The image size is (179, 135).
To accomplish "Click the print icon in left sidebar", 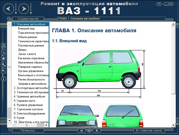I will [3, 46].
